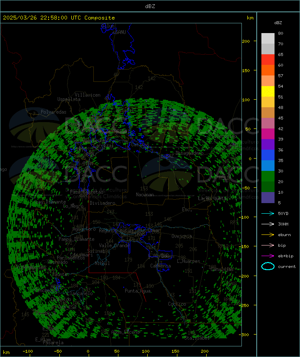Viewport: 300px width, 357px height.
Task: Click the 'km' label at top right
Action: (250, 18)
